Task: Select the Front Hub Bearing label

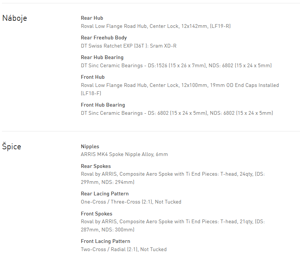Action: click(x=103, y=105)
